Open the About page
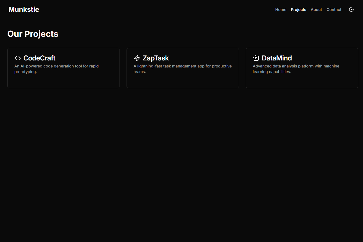Viewport: 363px width, 242px height. 316,10
